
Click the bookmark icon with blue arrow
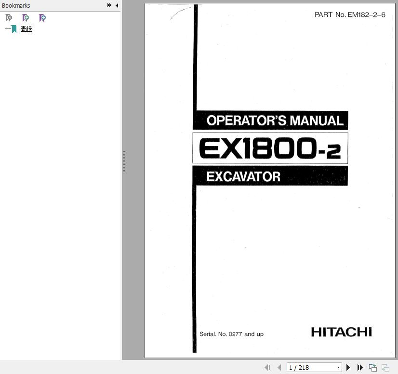click(x=42, y=18)
